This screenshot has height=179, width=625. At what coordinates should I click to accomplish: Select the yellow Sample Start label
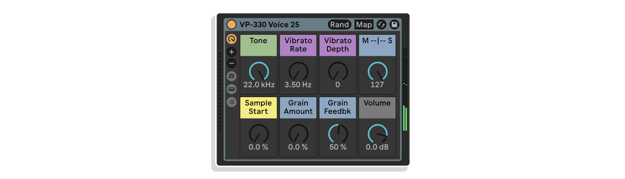coord(258,108)
